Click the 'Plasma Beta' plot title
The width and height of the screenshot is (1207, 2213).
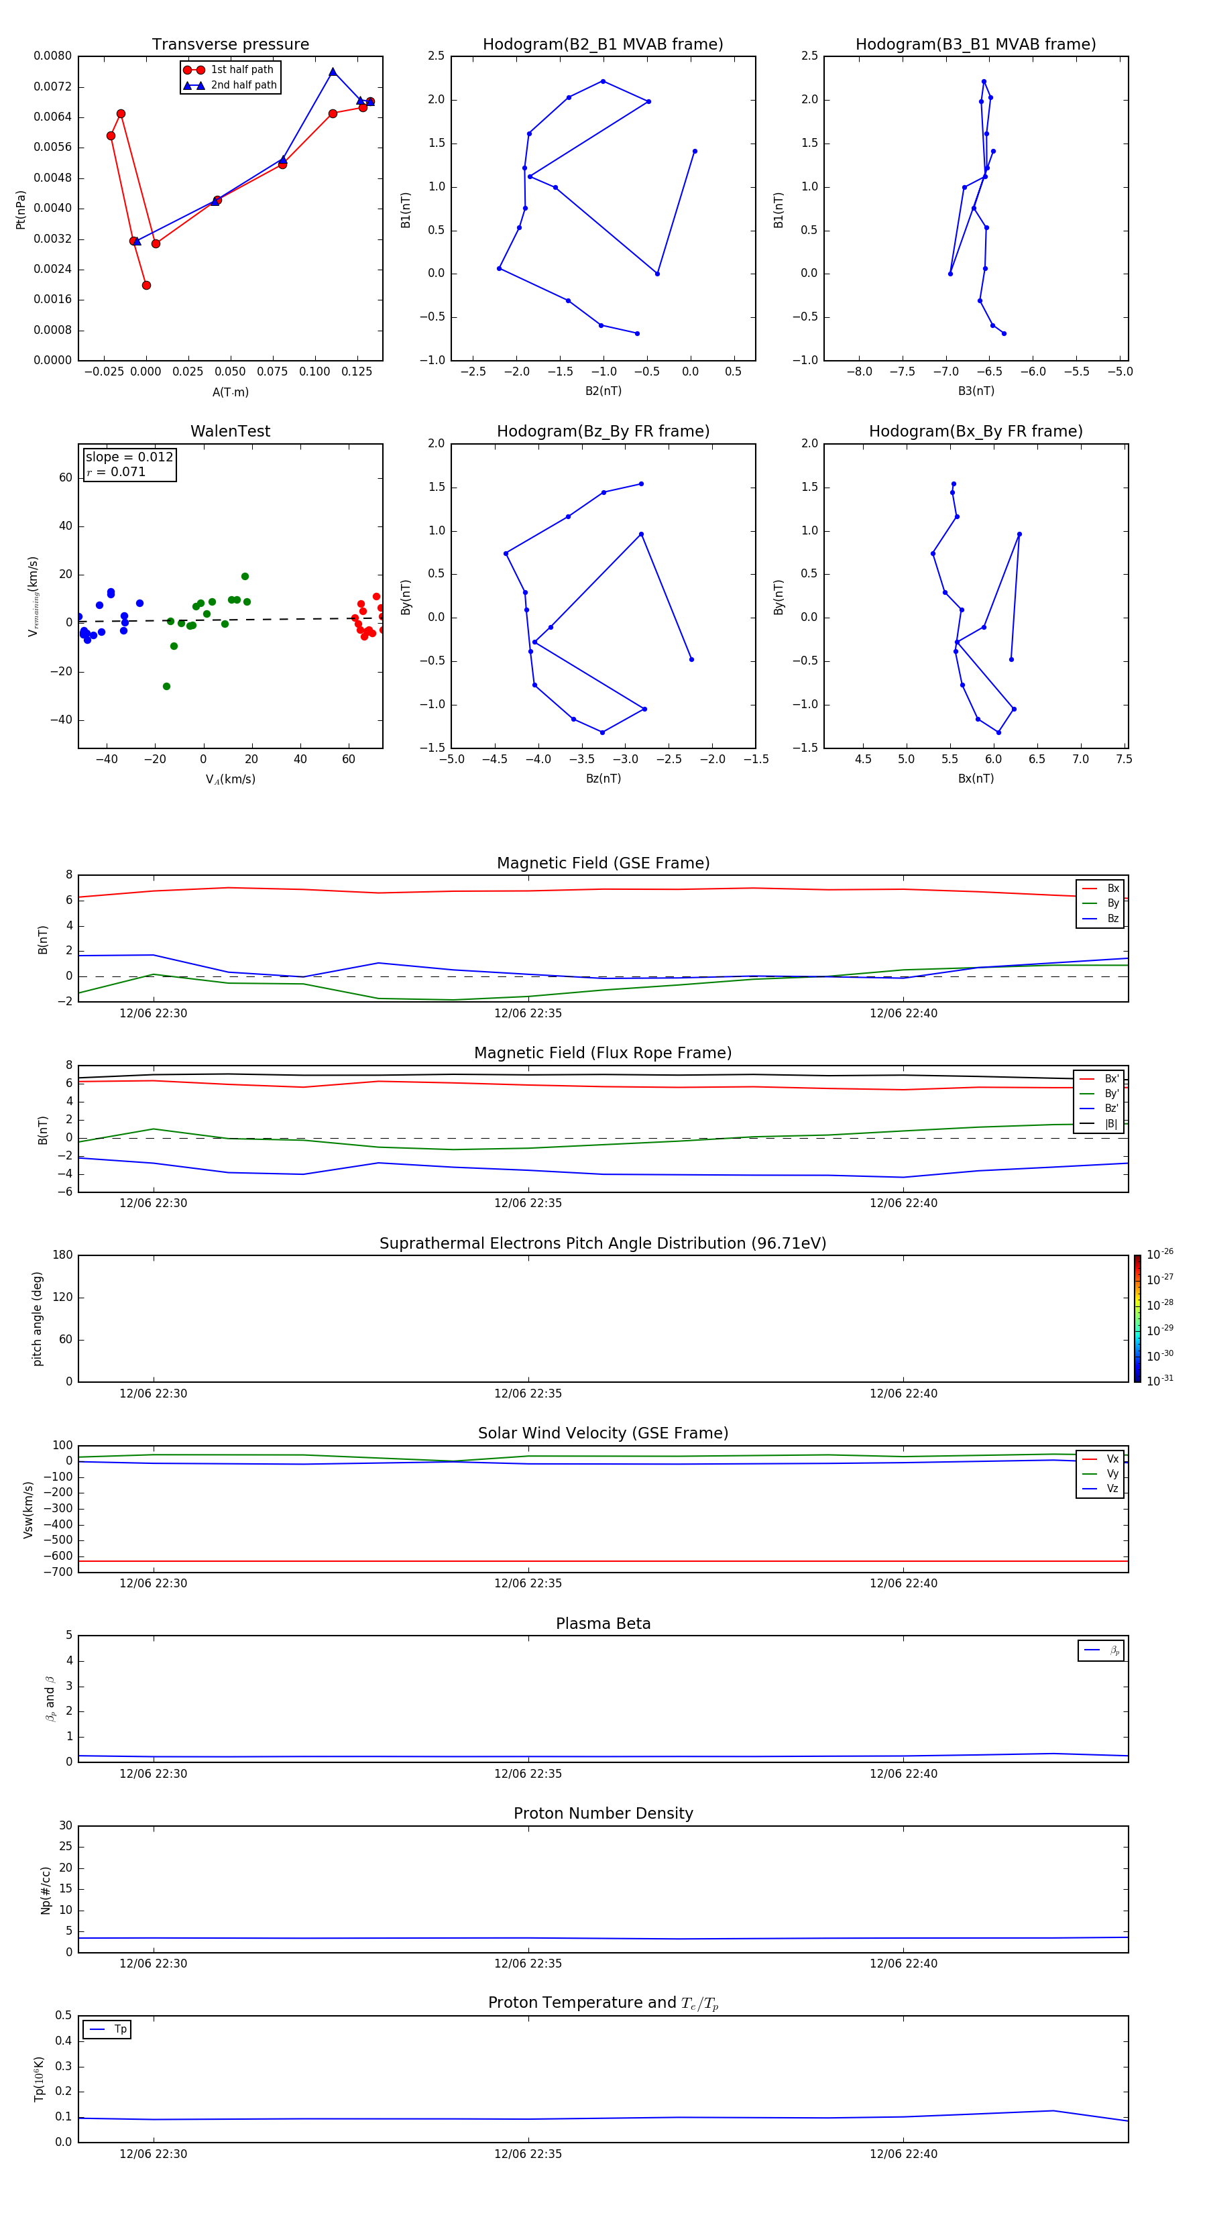tap(603, 1624)
